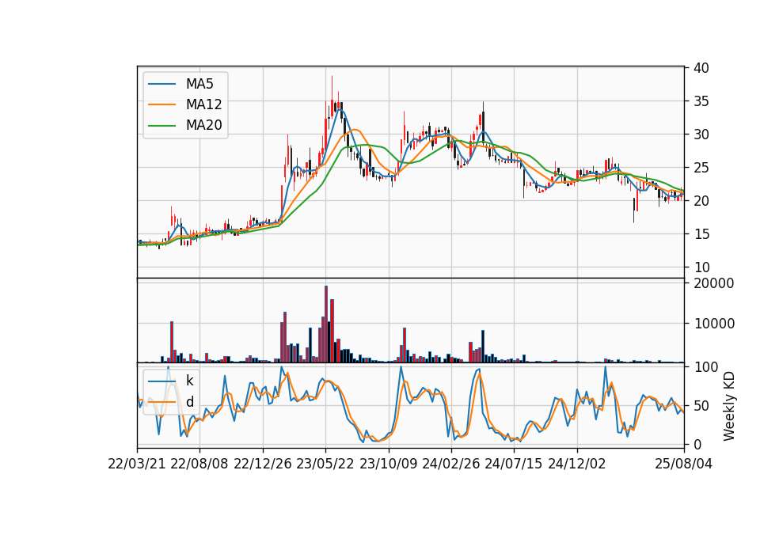This screenshot has width=760, height=546.
Task: Click the 23/10/09 date tick label
Action: (388, 464)
